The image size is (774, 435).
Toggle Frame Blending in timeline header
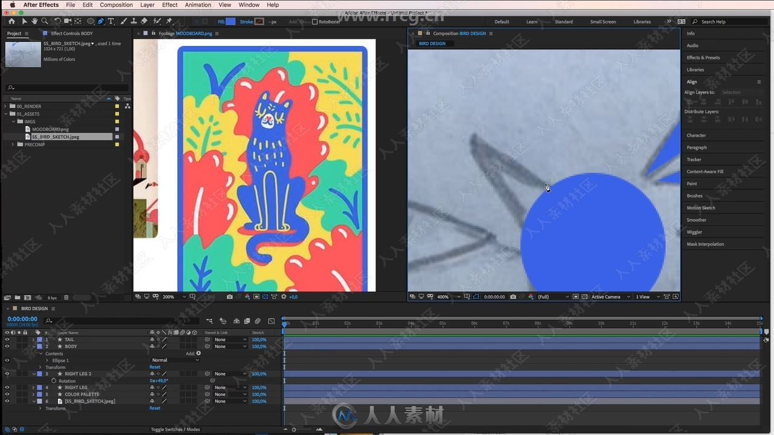[247, 321]
